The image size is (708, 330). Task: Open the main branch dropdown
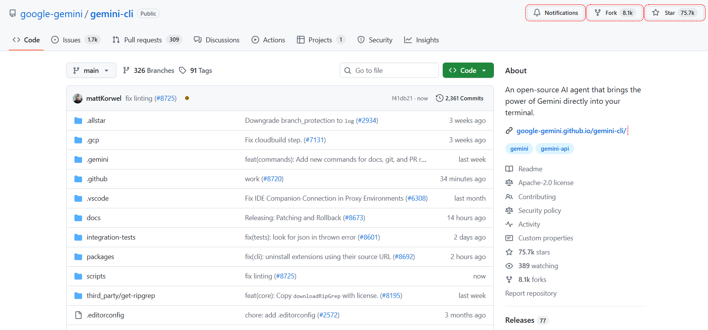click(91, 71)
